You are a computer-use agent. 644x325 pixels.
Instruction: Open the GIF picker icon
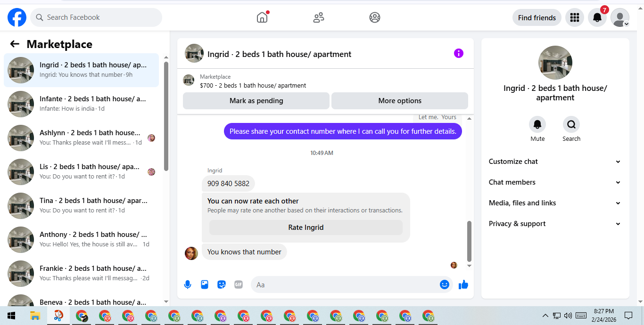point(239,284)
